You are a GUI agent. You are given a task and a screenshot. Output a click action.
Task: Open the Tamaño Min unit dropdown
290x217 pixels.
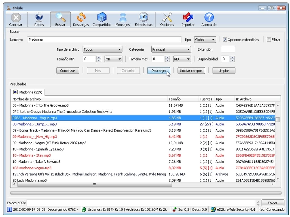tap(113, 59)
